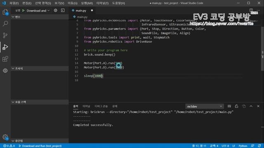Click brick.sound.beep() code line
The height and width of the screenshot is (148, 264).
pyautogui.click(x=99, y=55)
